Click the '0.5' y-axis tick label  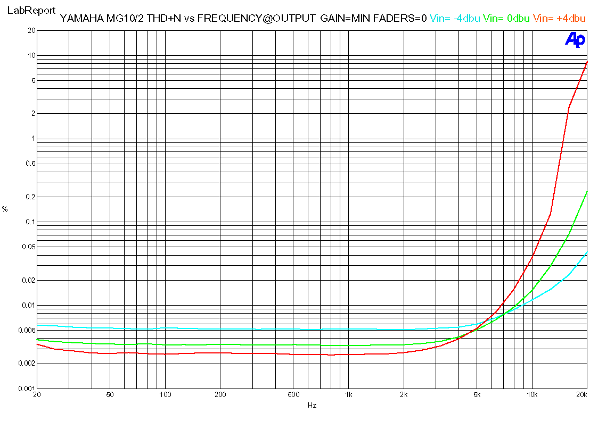coord(30,164)
